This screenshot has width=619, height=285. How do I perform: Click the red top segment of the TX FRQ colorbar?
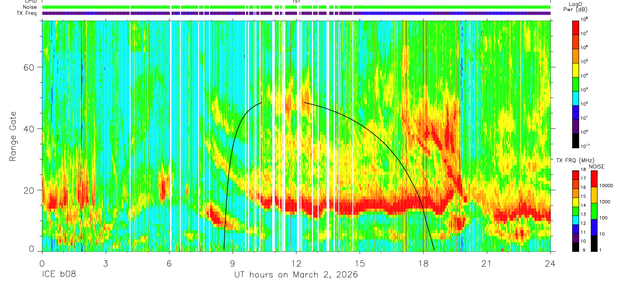(x=576, y=174)
